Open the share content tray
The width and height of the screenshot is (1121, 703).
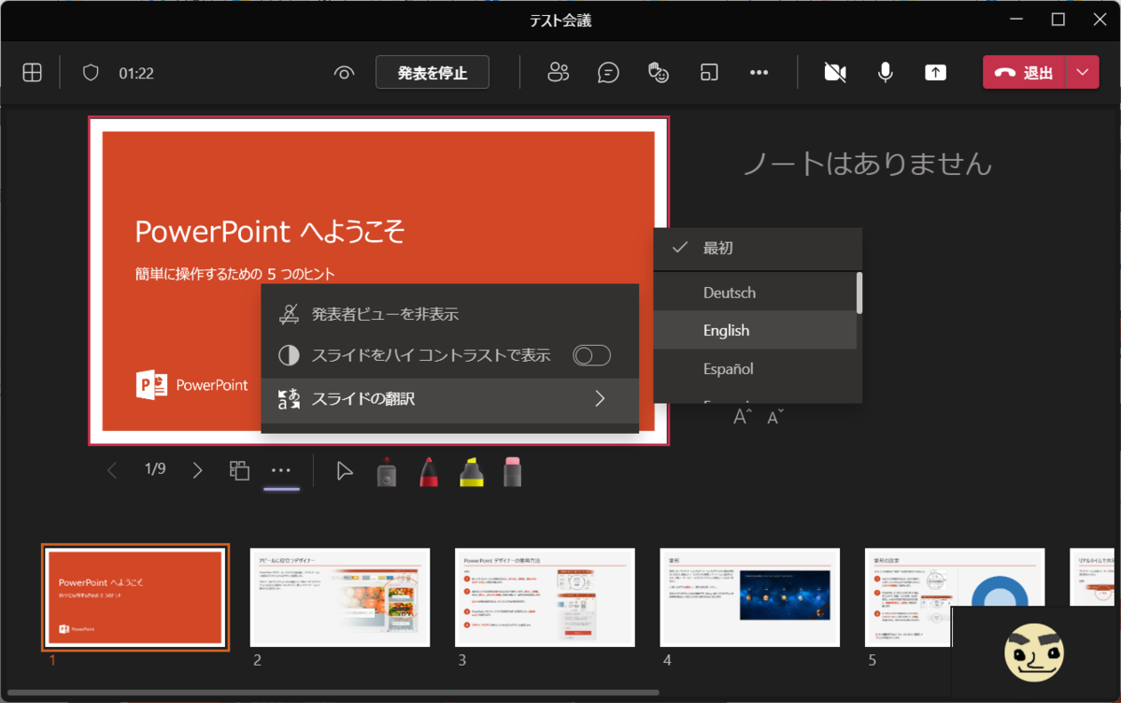coord(935,73)
